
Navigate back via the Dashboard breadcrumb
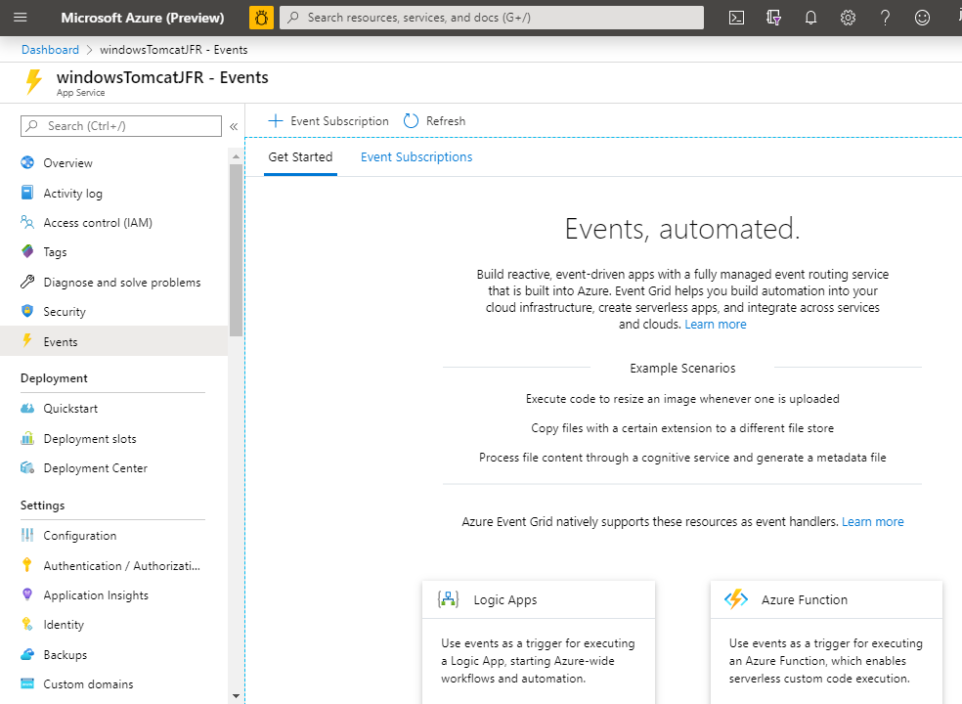[x=50, y=49]
